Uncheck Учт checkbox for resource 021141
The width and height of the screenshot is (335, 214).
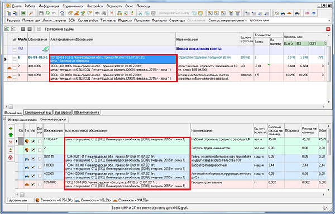coord(33,159)
